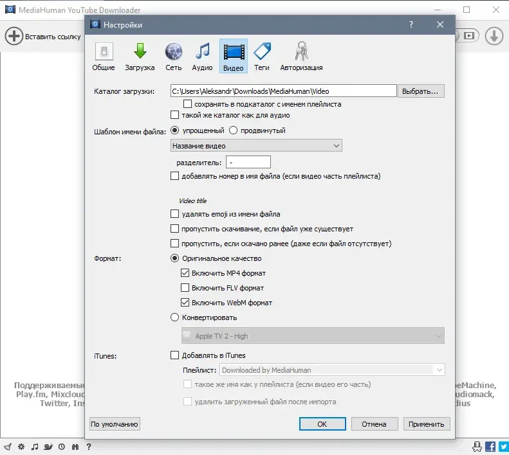The width and height of the screenshot is (509, 455).
Task: Select упрощенный filename template radio
Action: tap(174, 130)
